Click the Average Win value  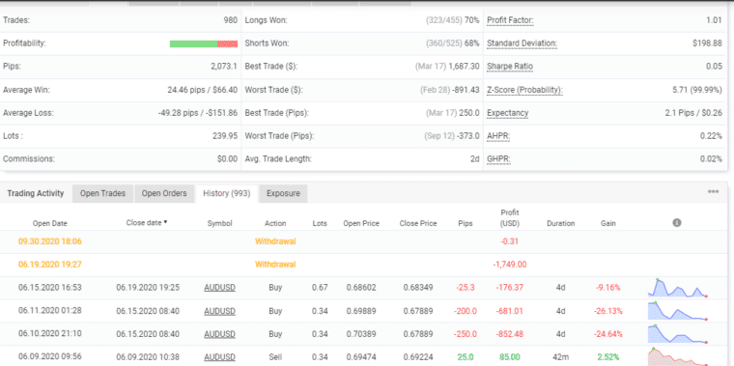pyautogui.click(x=203, y=90)
